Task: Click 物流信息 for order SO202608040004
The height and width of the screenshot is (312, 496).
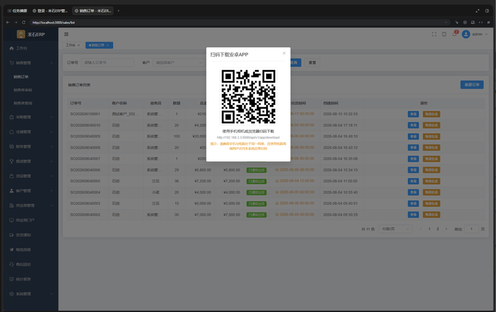Action: click(432, 192)
